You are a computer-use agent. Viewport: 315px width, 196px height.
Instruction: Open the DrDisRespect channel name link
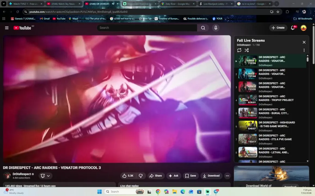coord(22,174)
